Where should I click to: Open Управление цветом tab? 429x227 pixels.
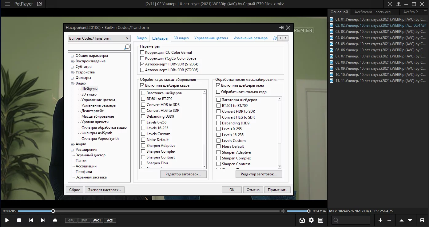211,38
